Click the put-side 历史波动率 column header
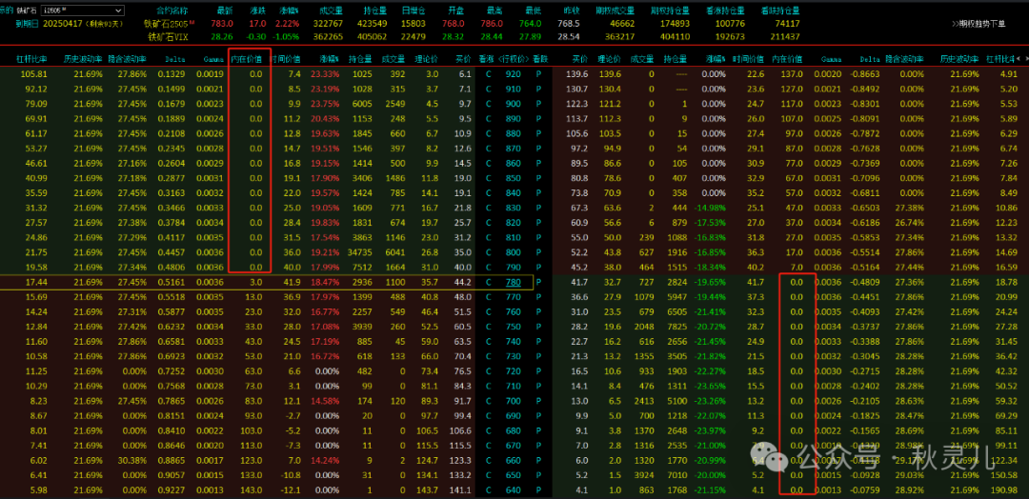 click(x=958, y=59)
